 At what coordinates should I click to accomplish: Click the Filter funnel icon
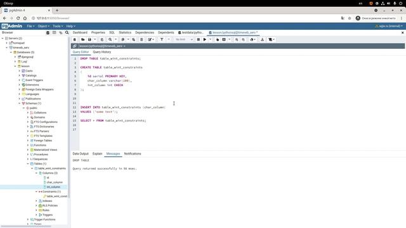click(x=162, y=39)
